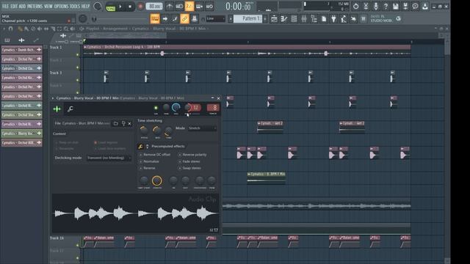Click the Pattern 1 selector
The height and width of the screenshot is (264, 470).
click(247, 19)
